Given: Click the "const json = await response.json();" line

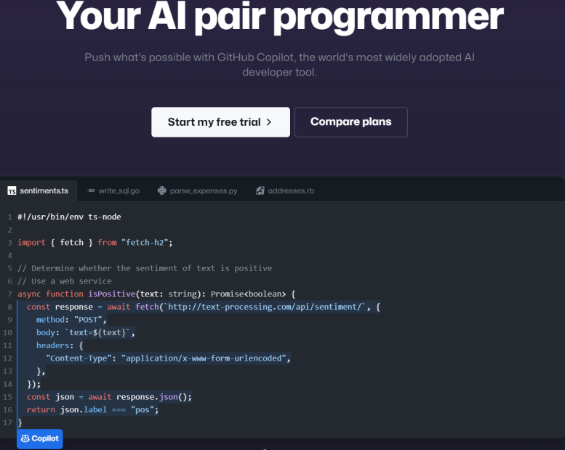Looking at the screenshot, I should click(x=109, y=397).
